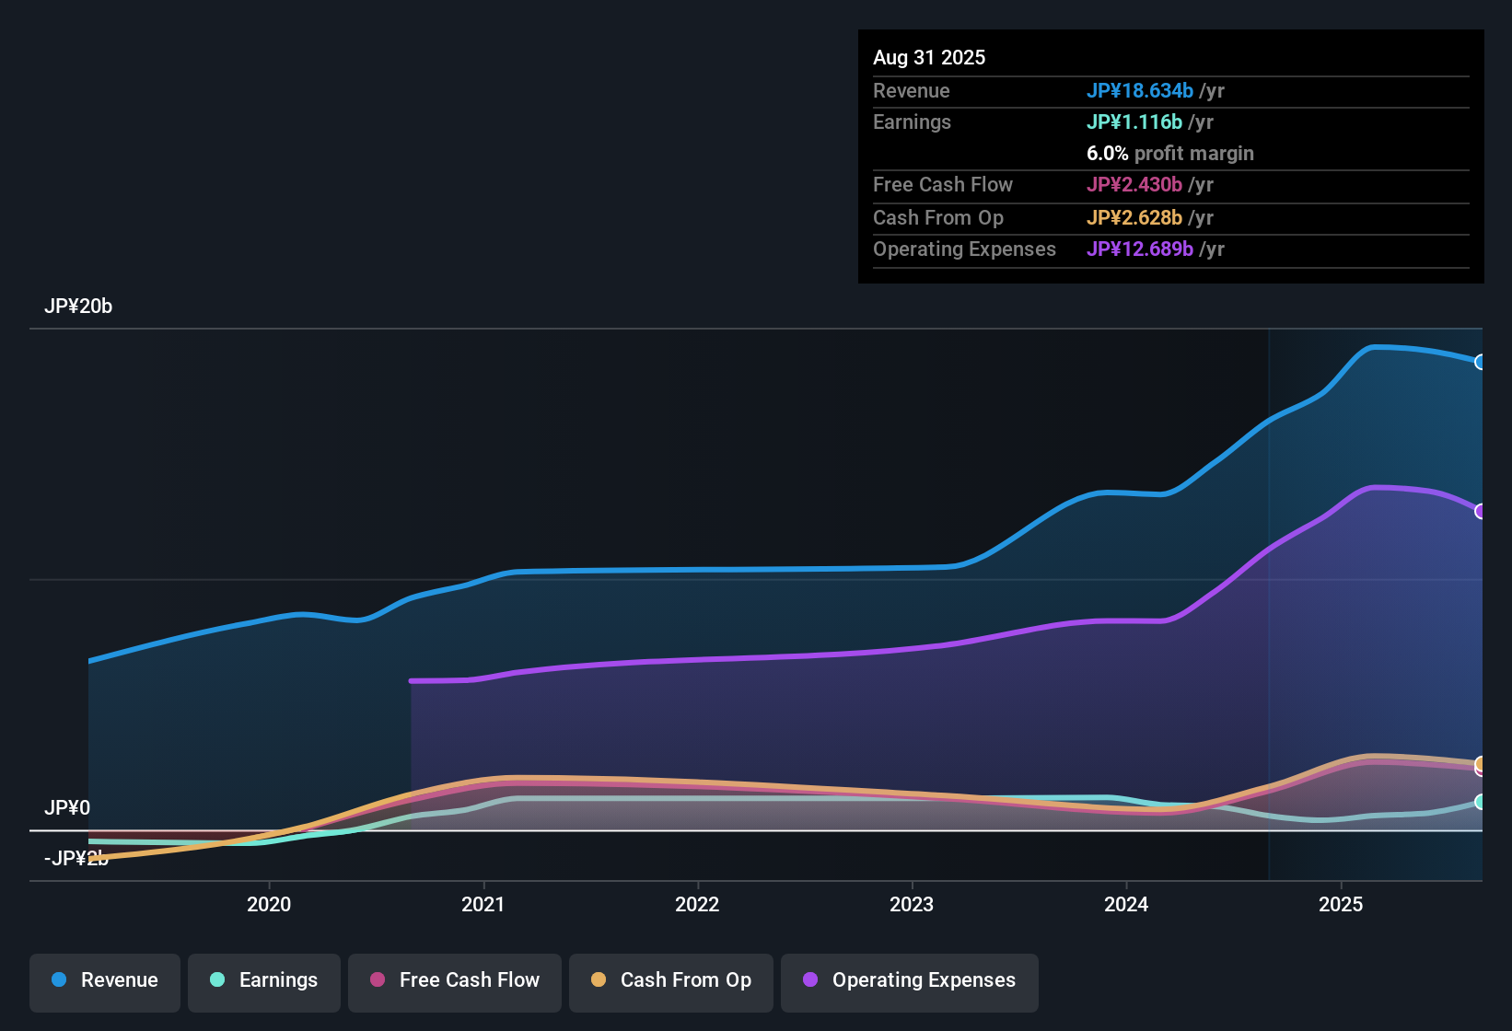Click the Operating Expenses endpoint circle marker
Image resolution: width=1512 pixels, height=1031 pixels.
click(x=1480, y=511)
